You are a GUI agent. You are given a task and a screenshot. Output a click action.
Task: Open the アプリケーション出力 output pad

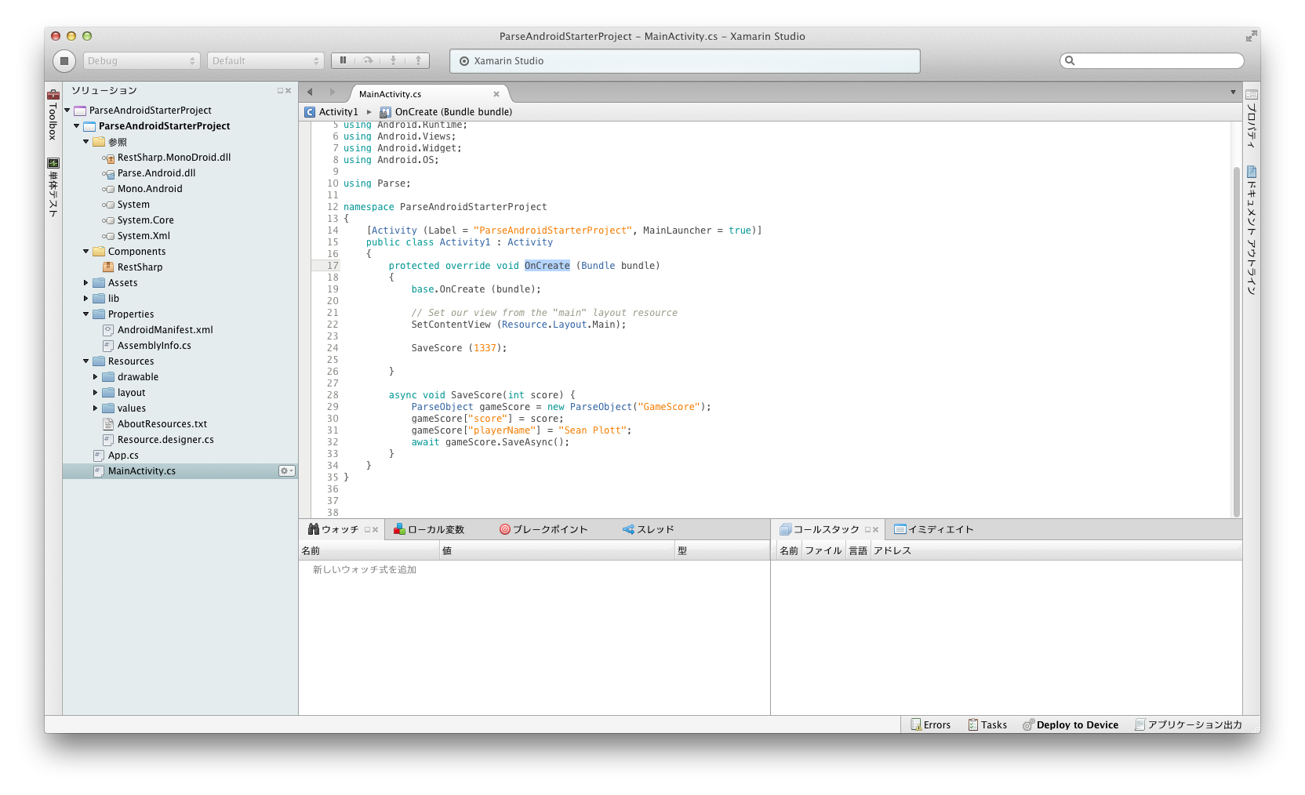[1189, 725]
